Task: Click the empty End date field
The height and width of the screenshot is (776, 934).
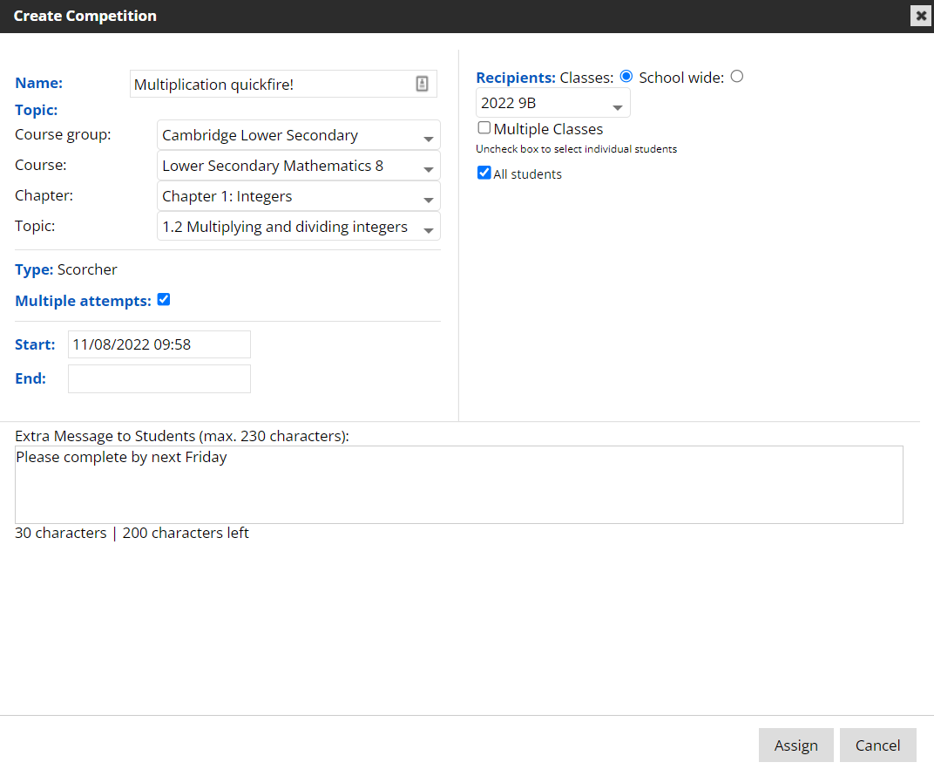Action: point(159,379)
